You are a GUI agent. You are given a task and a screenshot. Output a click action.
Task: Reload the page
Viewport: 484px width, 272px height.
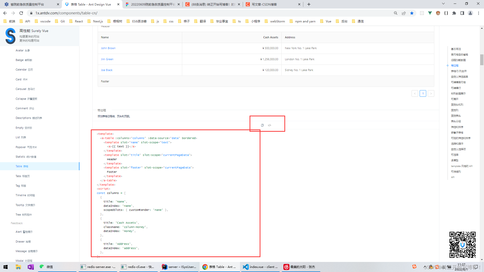click(21, 13)
